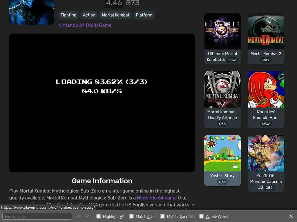Image resolution: width=297 pixels, height=222 pixels.
Task: Click 'Mortal Kombat 2' title text
Action: 266,54
